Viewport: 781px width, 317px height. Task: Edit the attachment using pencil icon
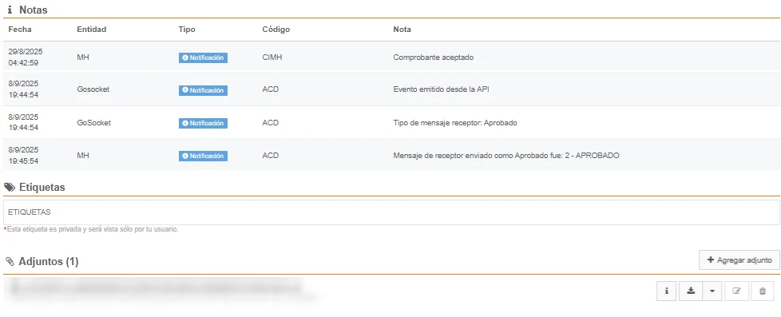[x=736, y=291]
